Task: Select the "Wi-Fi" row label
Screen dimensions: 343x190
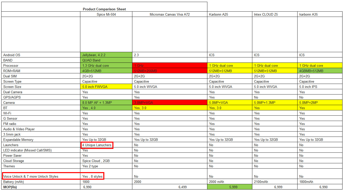Action: (x=7, y=113)
